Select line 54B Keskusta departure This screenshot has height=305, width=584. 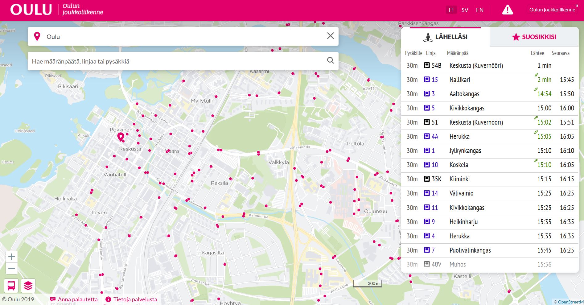pos(490,66)
